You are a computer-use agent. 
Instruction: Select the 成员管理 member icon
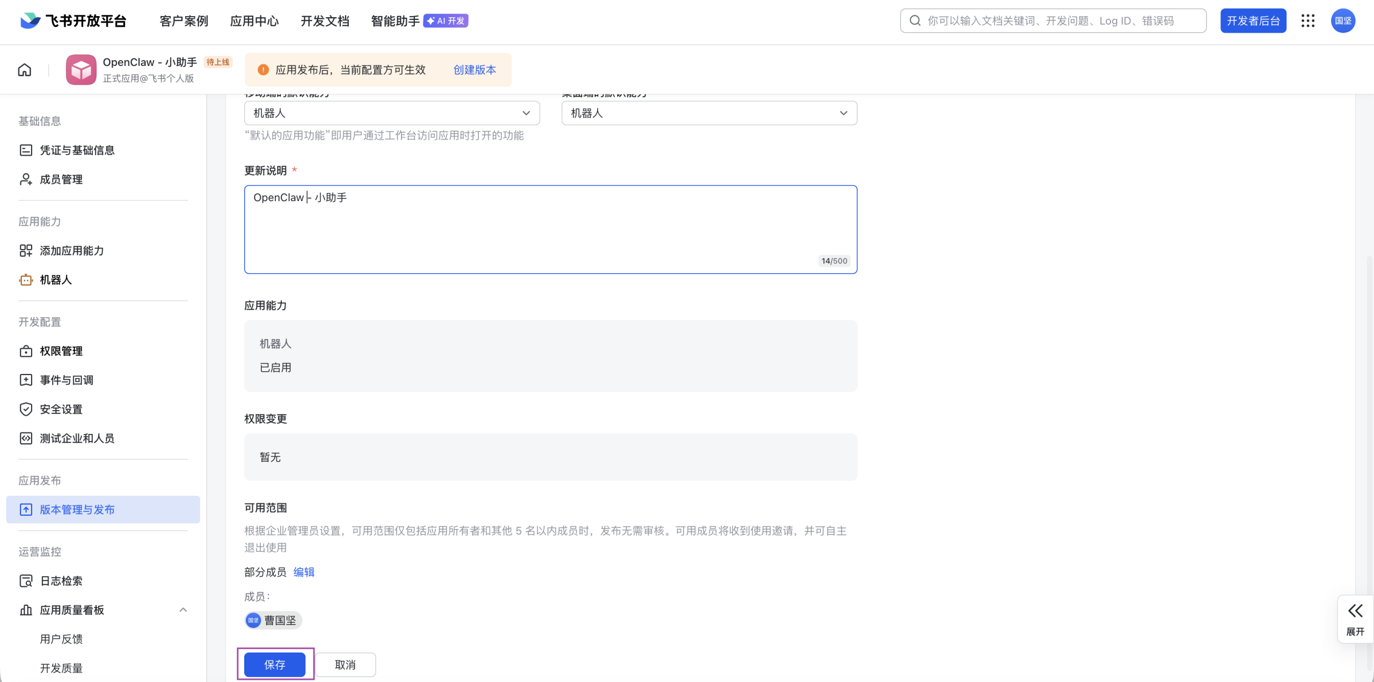coord(26,179)
